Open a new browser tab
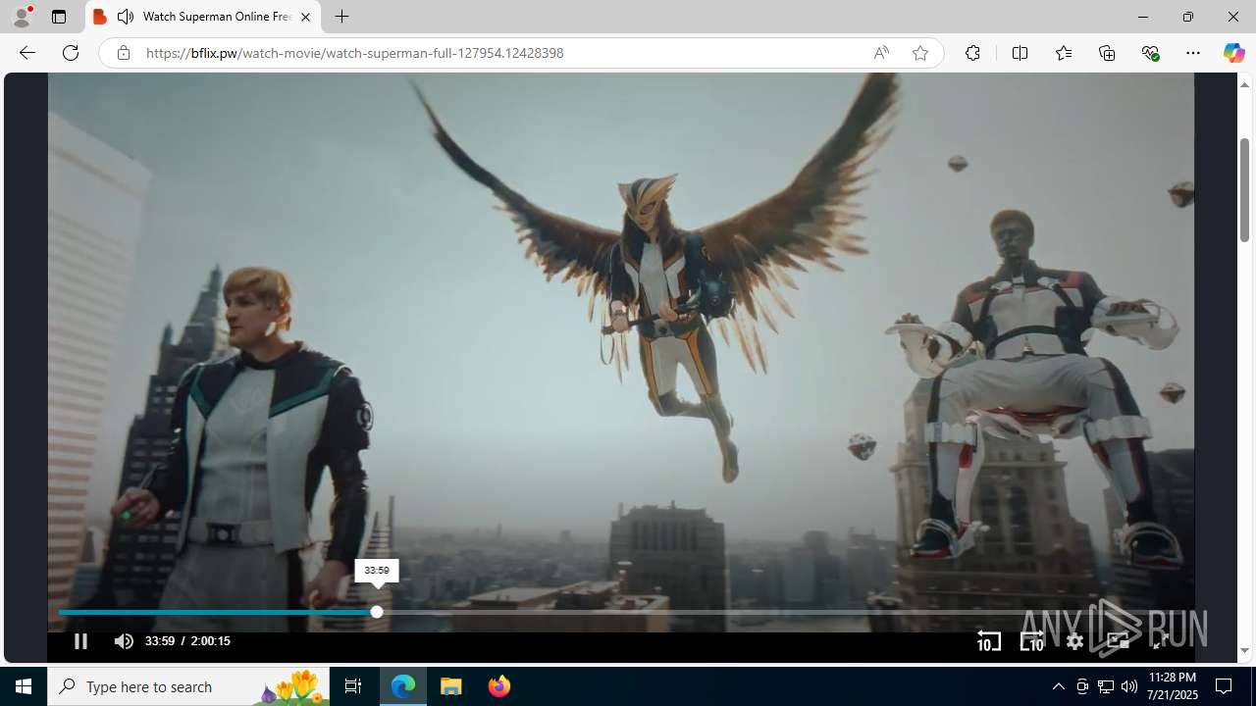The height and width of the screenshot is (706, 1256). click(341, 17)
